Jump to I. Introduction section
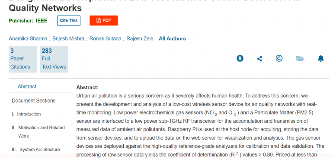The width and height of the screenshot is (333, 160). [x=26, y=114]
